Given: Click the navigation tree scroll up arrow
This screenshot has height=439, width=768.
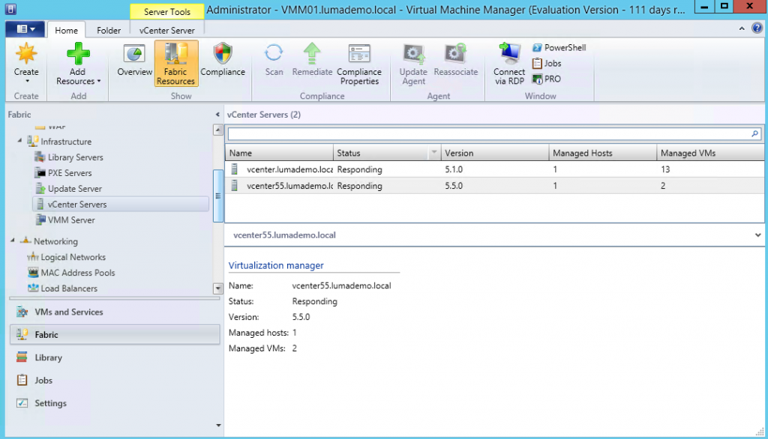Looking at the screenshot, I should (x=218, y=130).
